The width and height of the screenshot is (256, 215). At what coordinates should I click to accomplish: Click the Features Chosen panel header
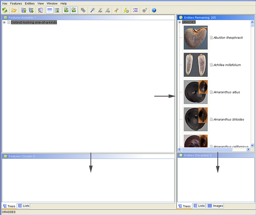(88, 156)
